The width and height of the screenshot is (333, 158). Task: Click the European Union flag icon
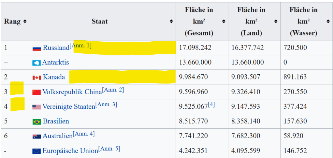[36, 151]
